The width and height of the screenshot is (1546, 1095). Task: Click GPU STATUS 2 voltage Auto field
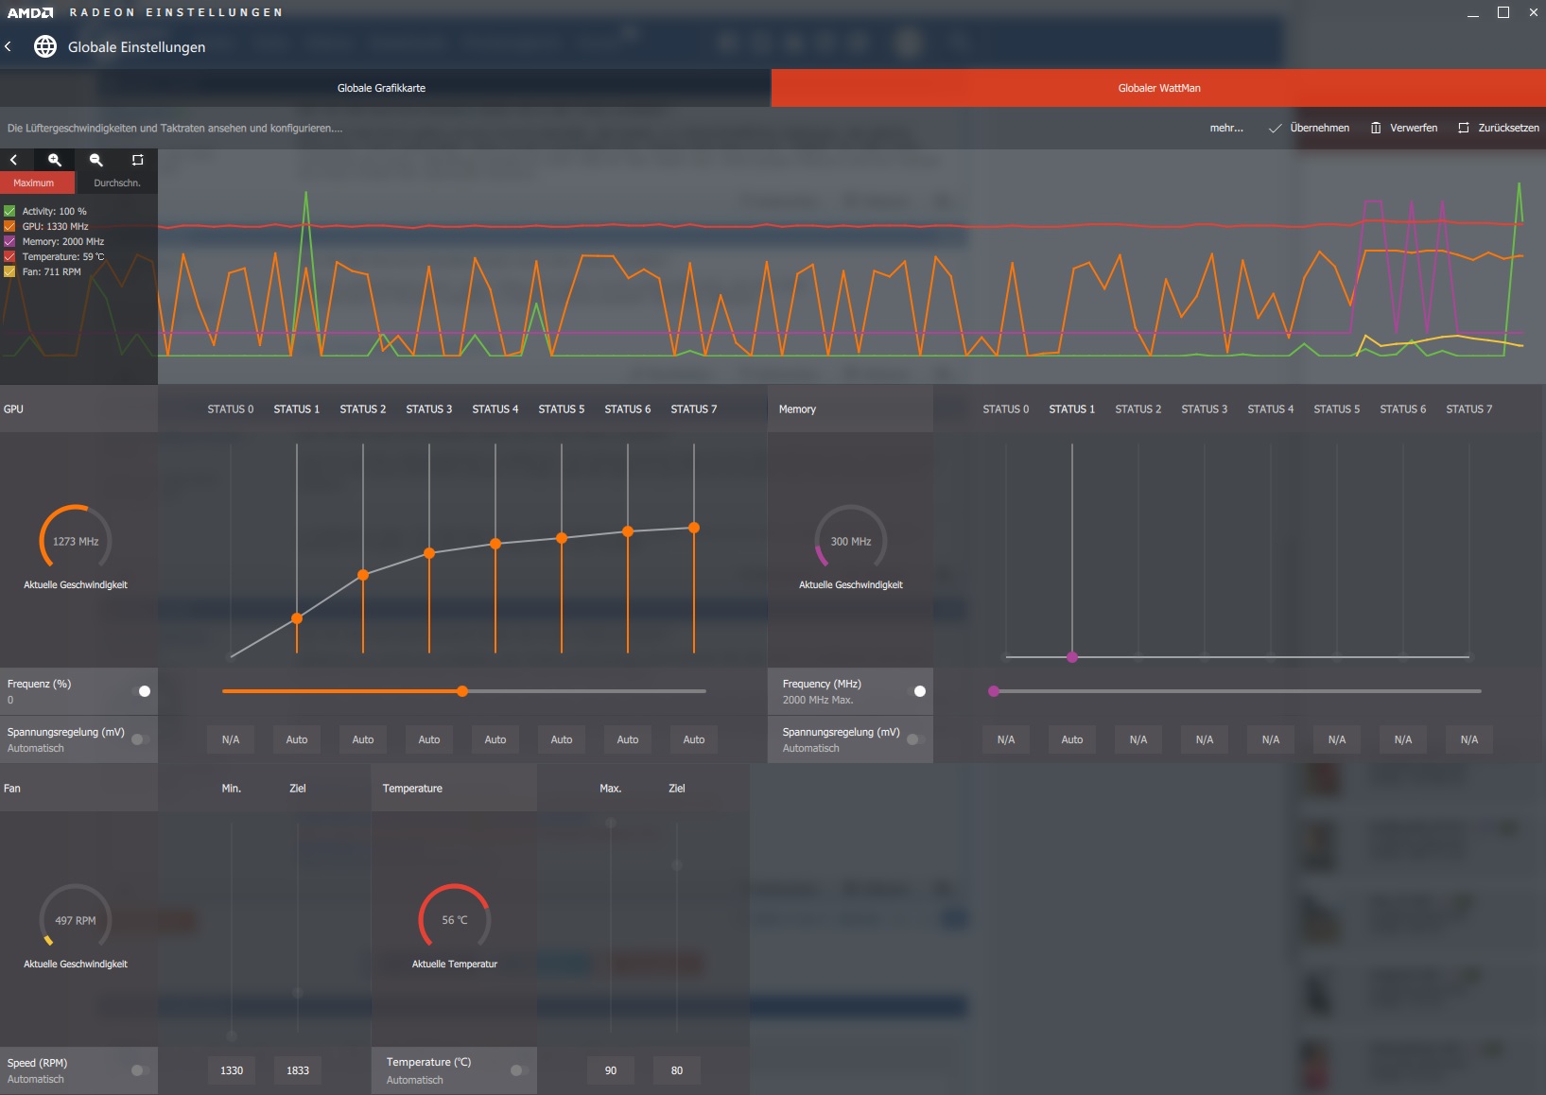pos(363,739)
